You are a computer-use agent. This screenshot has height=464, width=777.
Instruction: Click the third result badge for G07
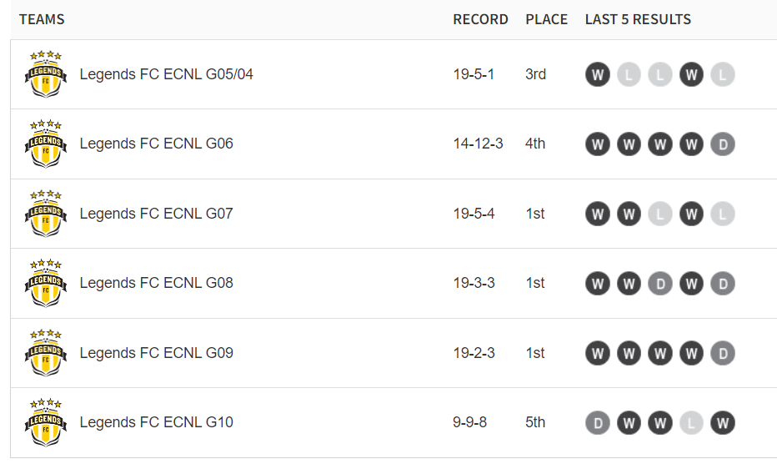click(660, 214)
